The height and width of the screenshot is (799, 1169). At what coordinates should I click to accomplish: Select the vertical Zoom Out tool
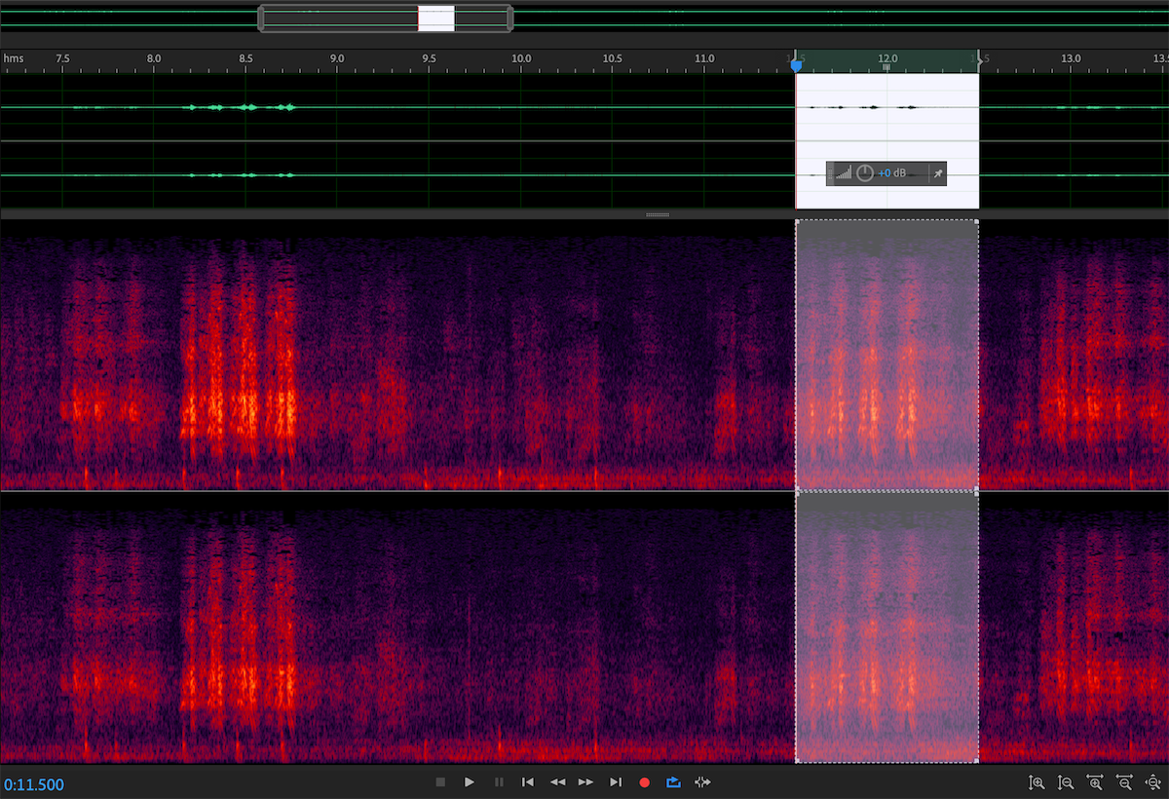click(1065, 782)
